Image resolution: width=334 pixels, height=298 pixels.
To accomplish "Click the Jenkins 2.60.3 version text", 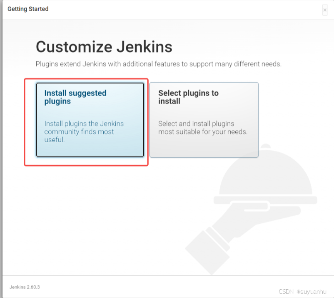I will click(x=25, y=287).
